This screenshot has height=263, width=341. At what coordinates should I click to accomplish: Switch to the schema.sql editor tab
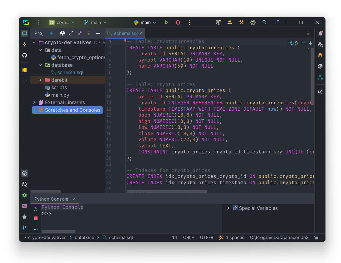pyautogui.click(x=125, y=33)
